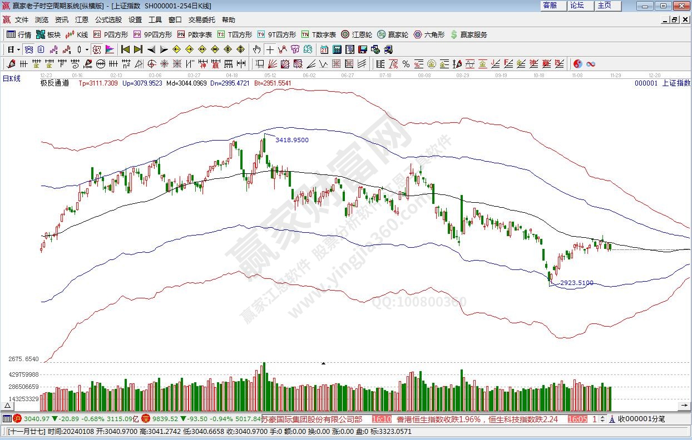
Task: Click the 六角形 hexagon toolbar icon
Action: tap(428, 34)
